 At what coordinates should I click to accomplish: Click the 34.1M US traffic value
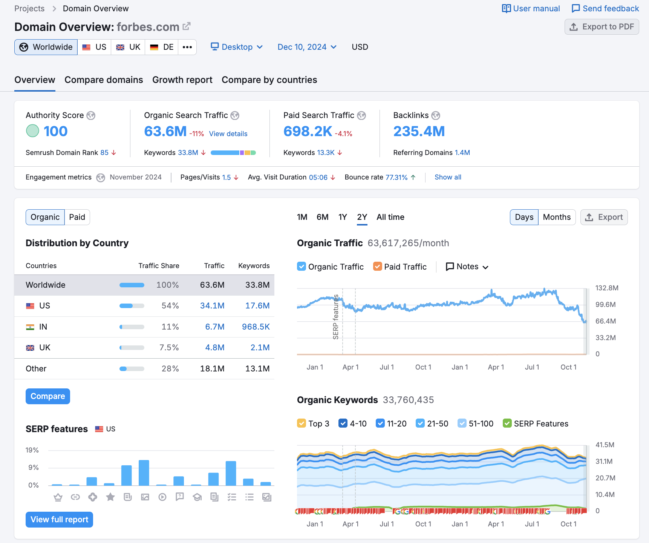click(212, 306)
